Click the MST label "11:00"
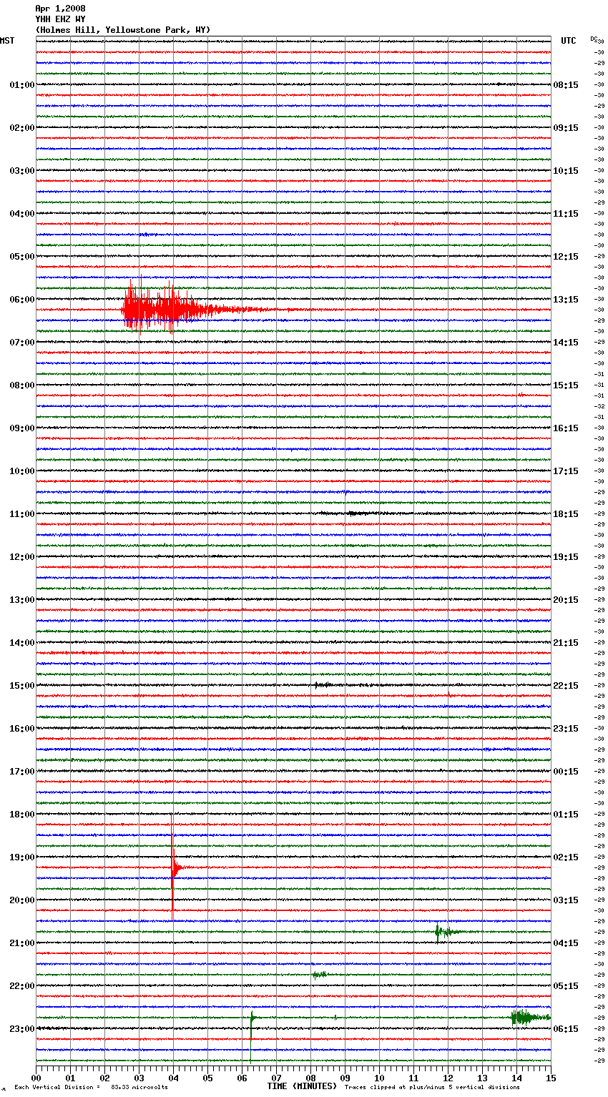The image size is (608, 1097). 22,514
